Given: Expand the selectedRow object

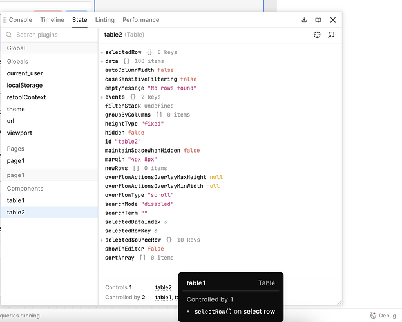Looking at the screenshot, I should (x=102, y=52).
